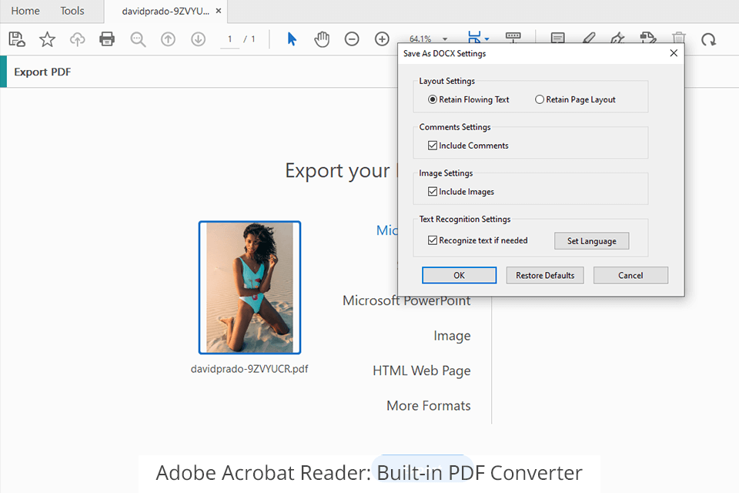The height and width of the screenshot is (493, 739).
Task: Add a sticky note comment
Action: pyautogui.click(x=557, y=38)
